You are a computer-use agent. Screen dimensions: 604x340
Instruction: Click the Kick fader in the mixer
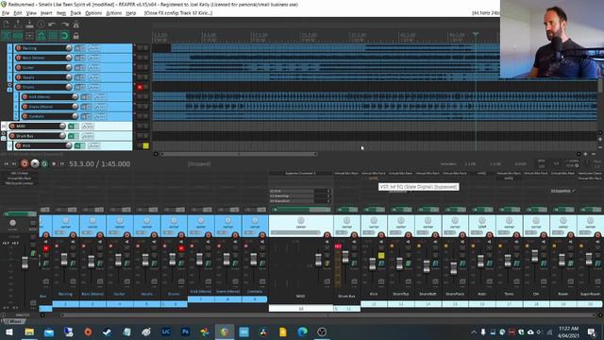(x=372, y=264)
